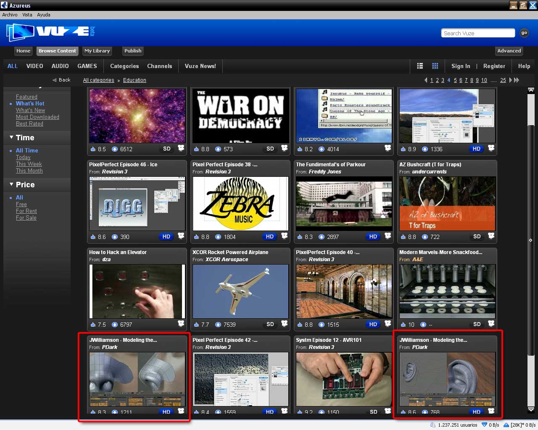Show Best Rated content
Image resolution: width=538 pixels, height=430 pixels.
[29, 123]
